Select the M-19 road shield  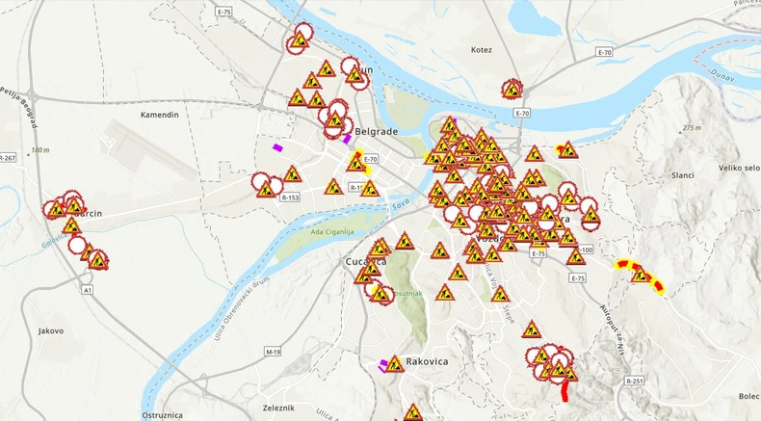pos(274,352)
